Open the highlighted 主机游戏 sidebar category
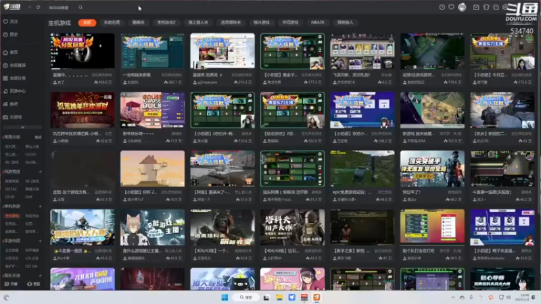The image size is (541, 304). pyautogui.click(x=11, y=216)
